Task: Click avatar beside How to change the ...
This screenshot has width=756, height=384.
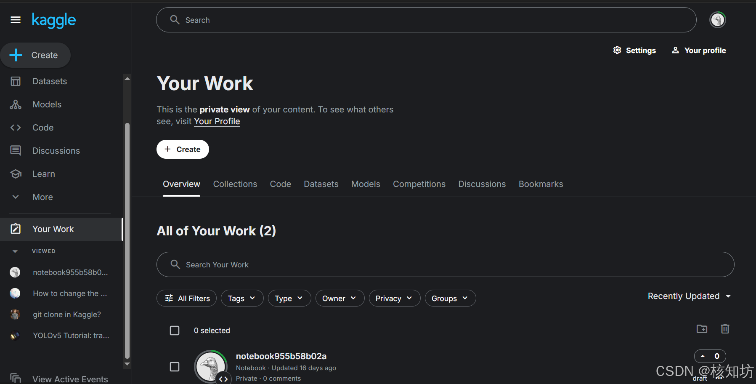Action: click(x=15, y=293)
